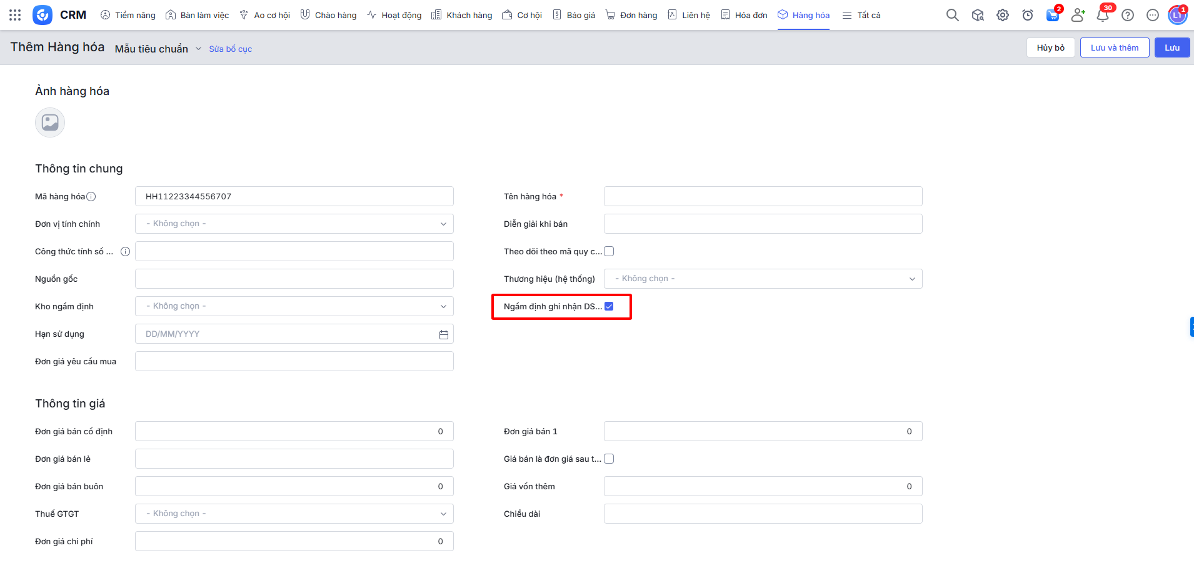
Task: Open the calendar picker for Hạn sử dụng
Action: click(444, 334)
